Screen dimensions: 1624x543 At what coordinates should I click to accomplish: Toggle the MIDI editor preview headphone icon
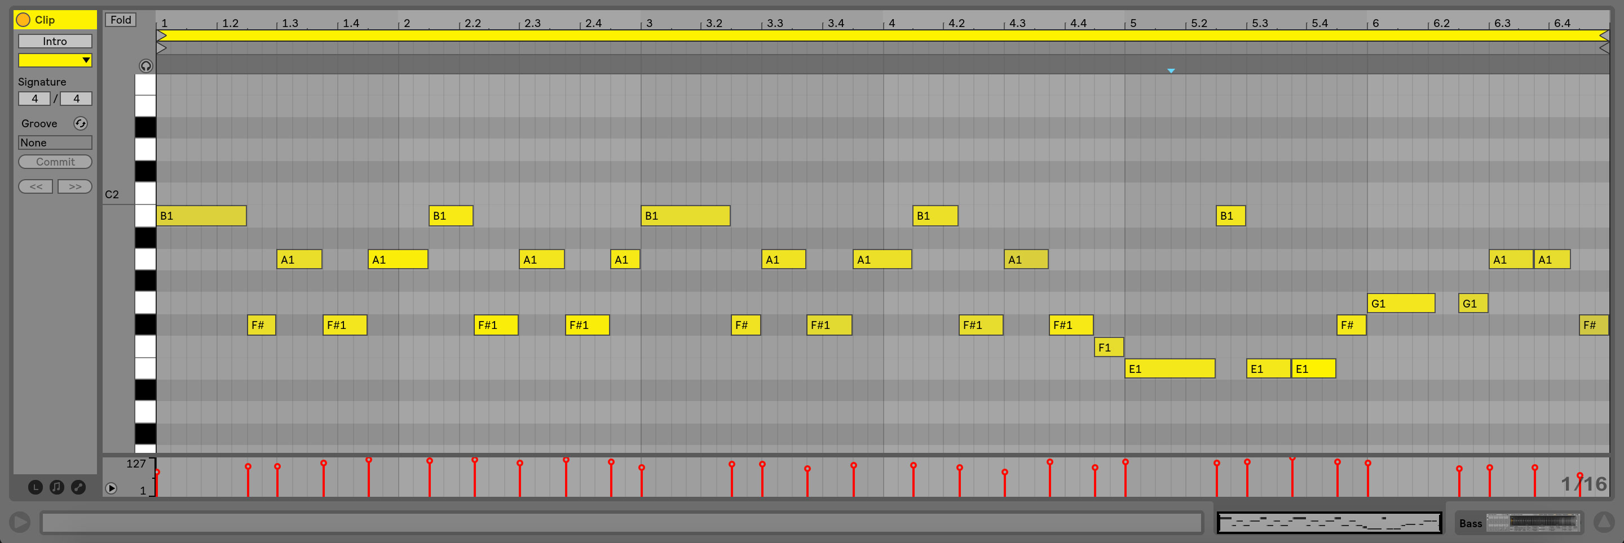145,65
